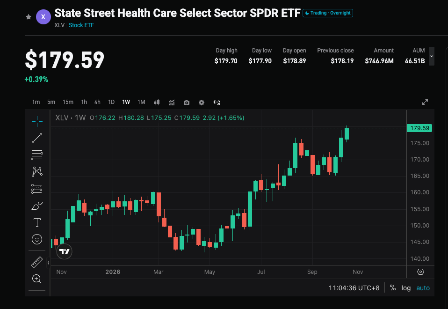This screenshot has height=309, width=448.
Task: Click the Day high value $179.70
Action: (226, 61)
